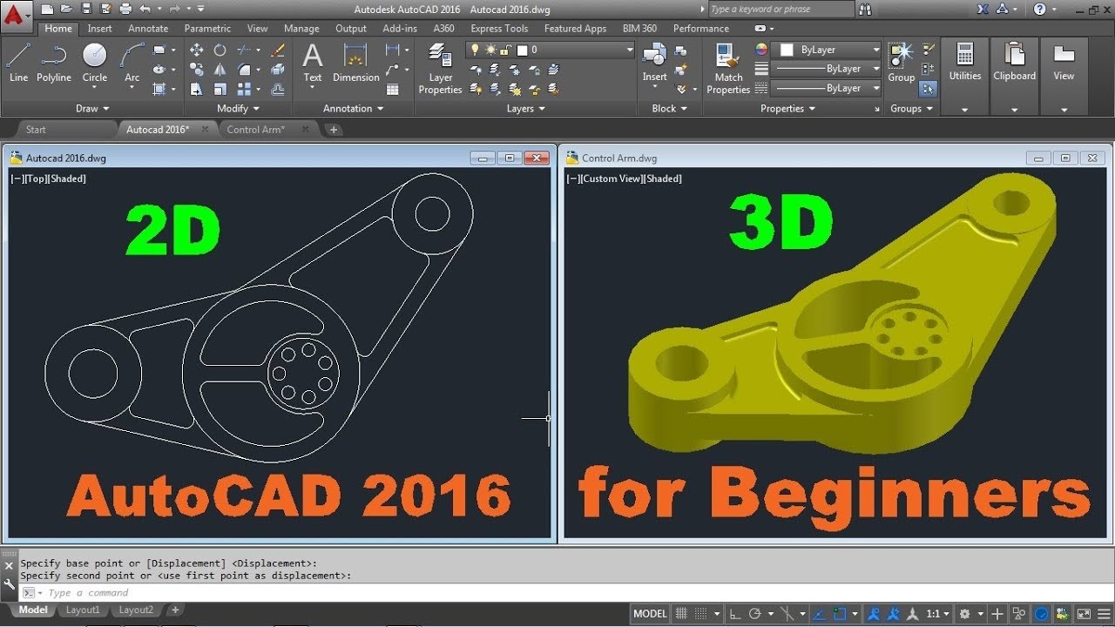Click the Plot printer icon
Image resolution: width=1115 pixels, height=627 pixels.
pos(125,9)
